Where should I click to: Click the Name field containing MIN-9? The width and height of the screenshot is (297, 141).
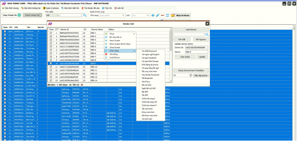tap(196, 52)
